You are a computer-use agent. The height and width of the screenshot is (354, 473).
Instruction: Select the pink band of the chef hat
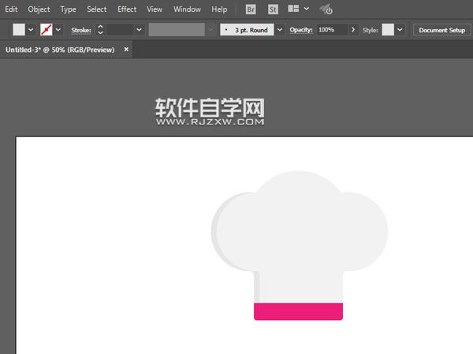(x=298, y=311)
